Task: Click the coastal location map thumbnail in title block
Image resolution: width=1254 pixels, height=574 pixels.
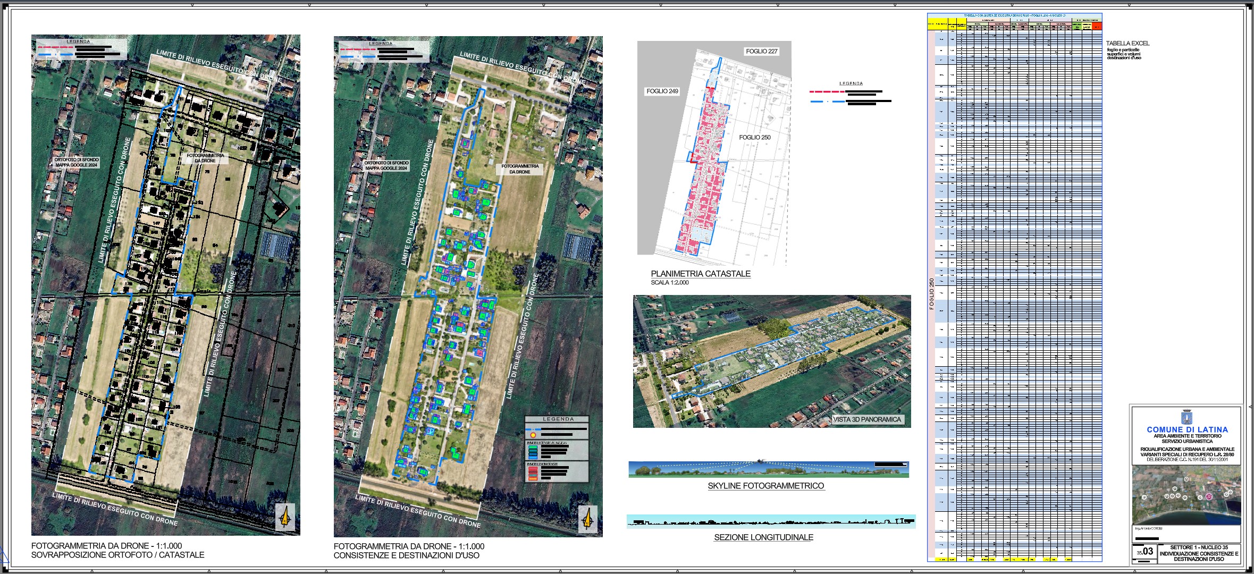Action: tap(1187, 495)
